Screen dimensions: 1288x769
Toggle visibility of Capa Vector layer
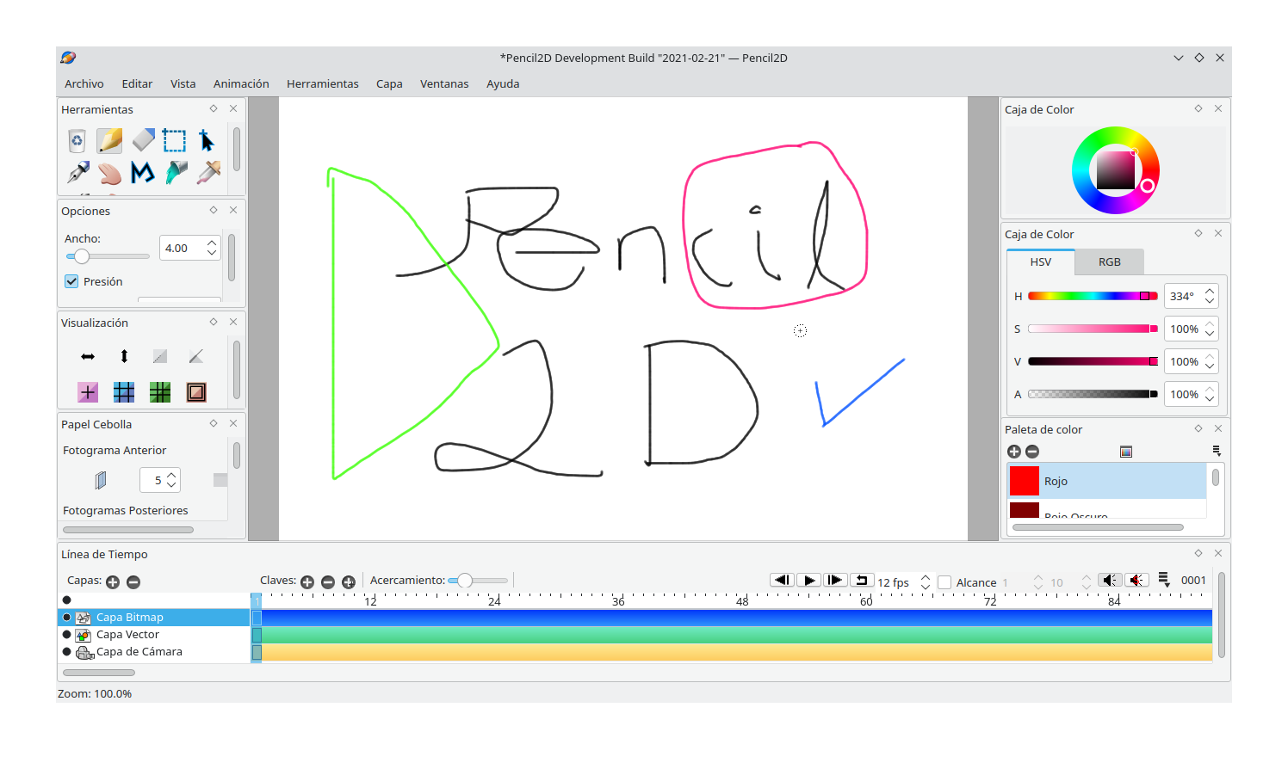point(67,635)
